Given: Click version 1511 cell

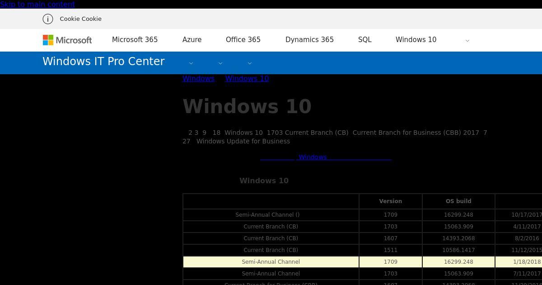Looking at the screenshot, I should coord(391,250).
